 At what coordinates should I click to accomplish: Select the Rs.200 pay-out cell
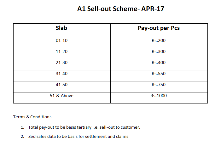pyautogui.click(x=159, y=40)
